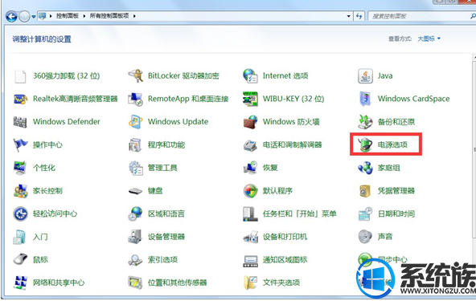Open the 备份和还原 icon
This screenshot has width=476, height=301.
(365, 122)
